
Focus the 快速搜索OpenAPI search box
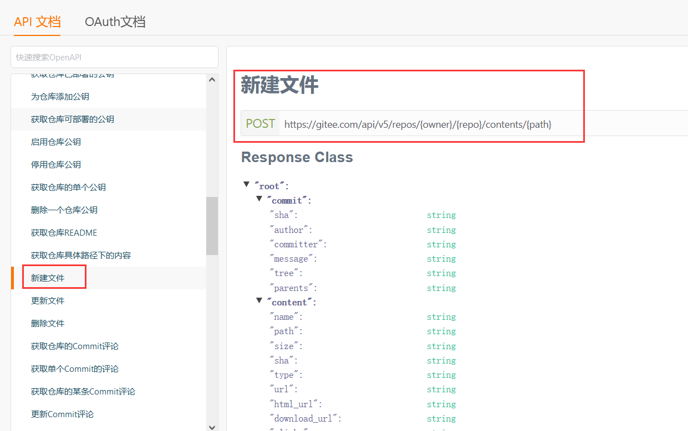coord(114,57)
